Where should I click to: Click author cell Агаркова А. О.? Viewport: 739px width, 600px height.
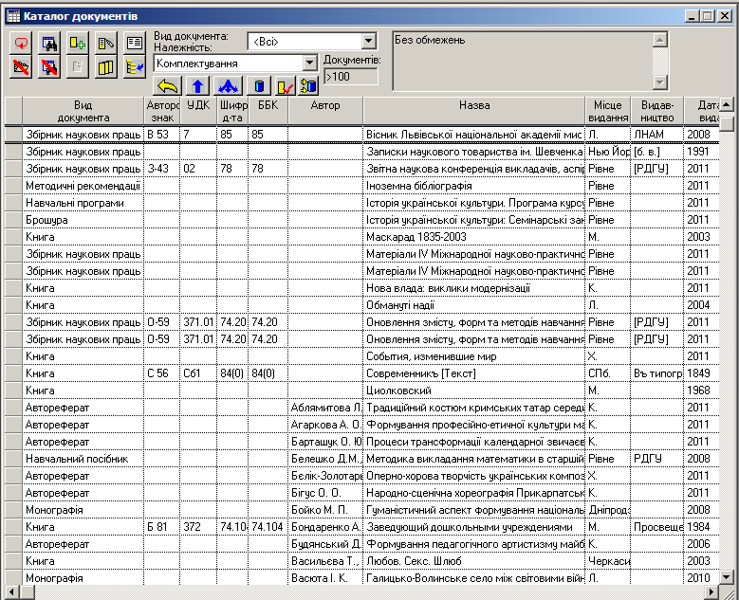pos(325,425)
